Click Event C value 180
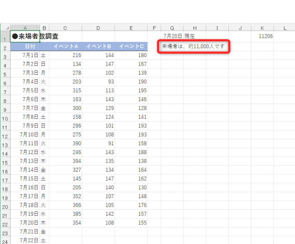 tap(131, 55)
